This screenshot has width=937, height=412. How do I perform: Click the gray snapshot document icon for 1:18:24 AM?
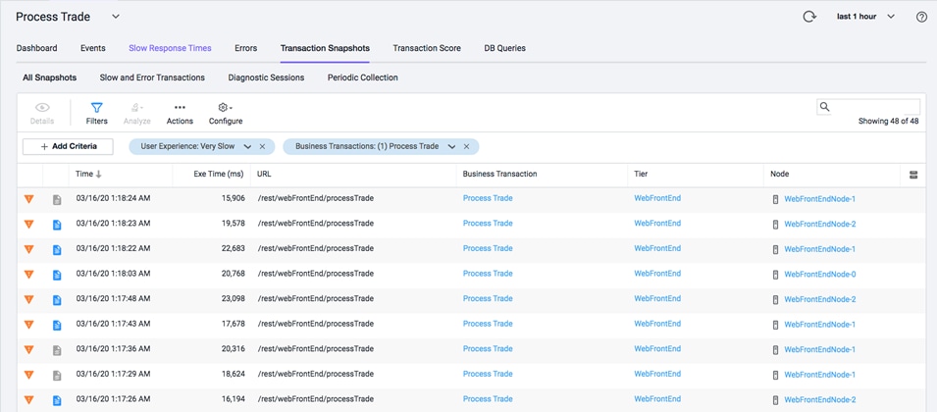coord(57,199)
